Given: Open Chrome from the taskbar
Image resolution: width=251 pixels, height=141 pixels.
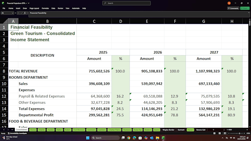Looking at the screenshot, I should pyautogui.click(x=129, y=138).
